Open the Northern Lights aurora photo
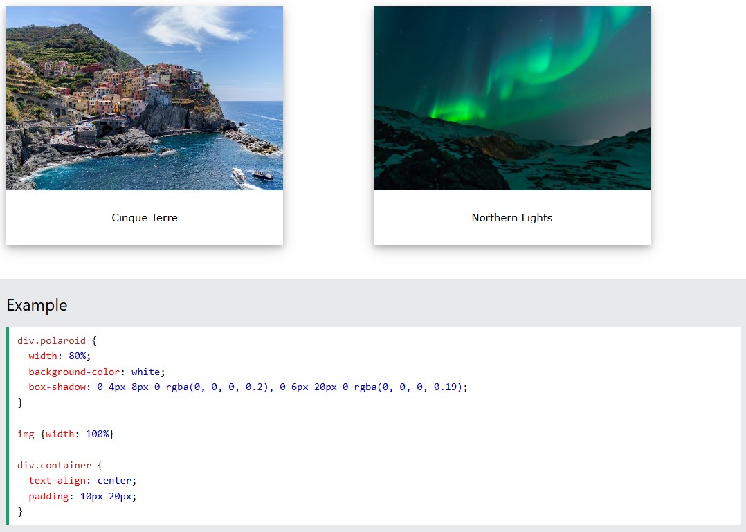746x532 pixels. point(512,98)
